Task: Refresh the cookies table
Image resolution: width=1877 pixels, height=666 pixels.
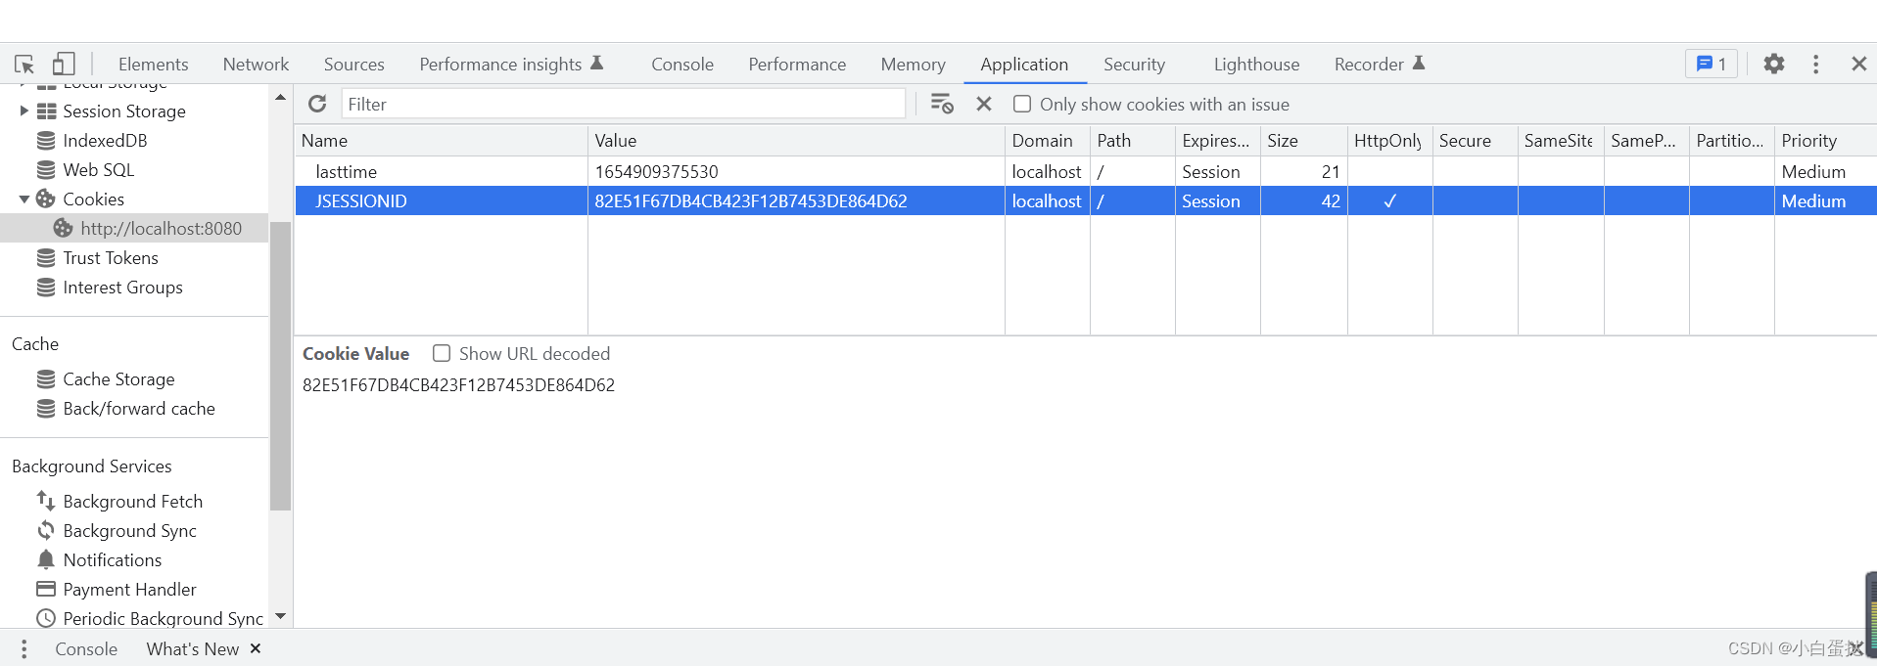Action: coord(317,104)
